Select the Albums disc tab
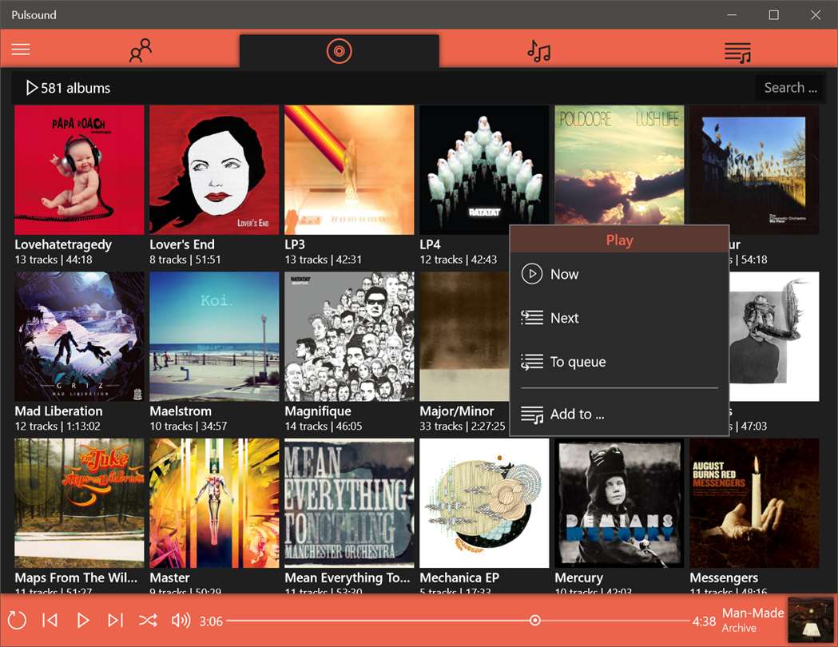This screenshot has width=838, height=647. point(339,51)
